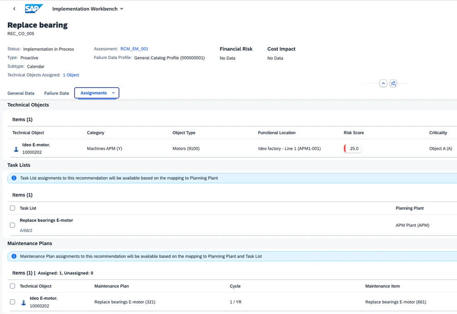Open Replace bearings E-motor task list
The width and height of the screenshot is (457, 314).
pos(46,220)
